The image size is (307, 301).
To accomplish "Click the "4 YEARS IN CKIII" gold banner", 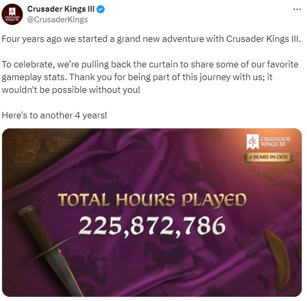I will (x=268, y=157).
